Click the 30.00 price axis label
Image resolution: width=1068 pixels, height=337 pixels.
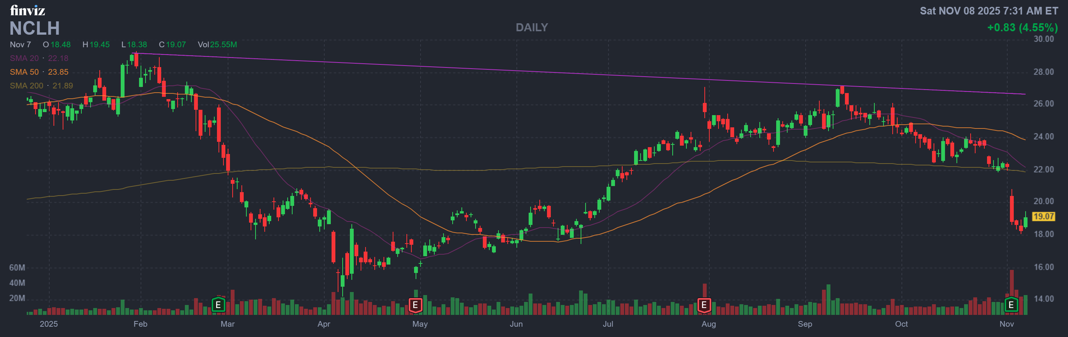1043,39
